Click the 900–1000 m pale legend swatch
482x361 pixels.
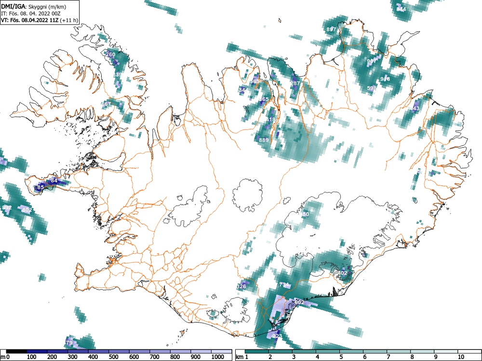coord(201,351)
